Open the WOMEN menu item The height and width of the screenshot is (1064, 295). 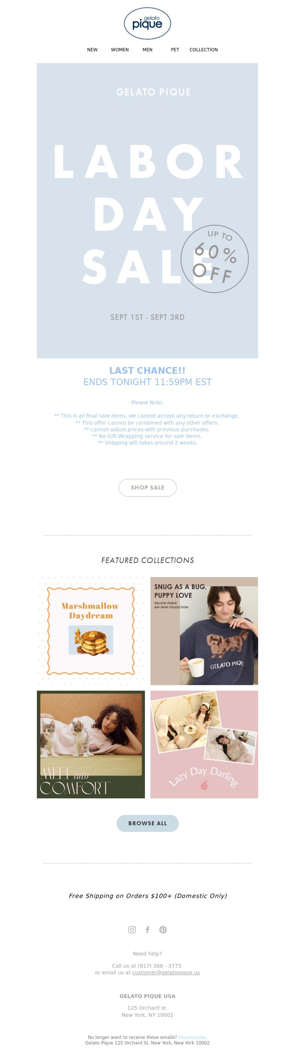click(119, 49)
